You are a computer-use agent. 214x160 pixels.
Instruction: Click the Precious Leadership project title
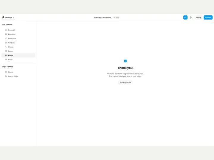(103, 17)
